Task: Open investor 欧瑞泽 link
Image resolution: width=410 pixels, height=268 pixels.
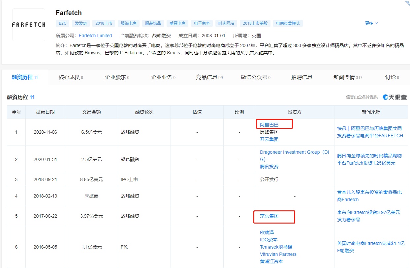Action: coord(267,232)
